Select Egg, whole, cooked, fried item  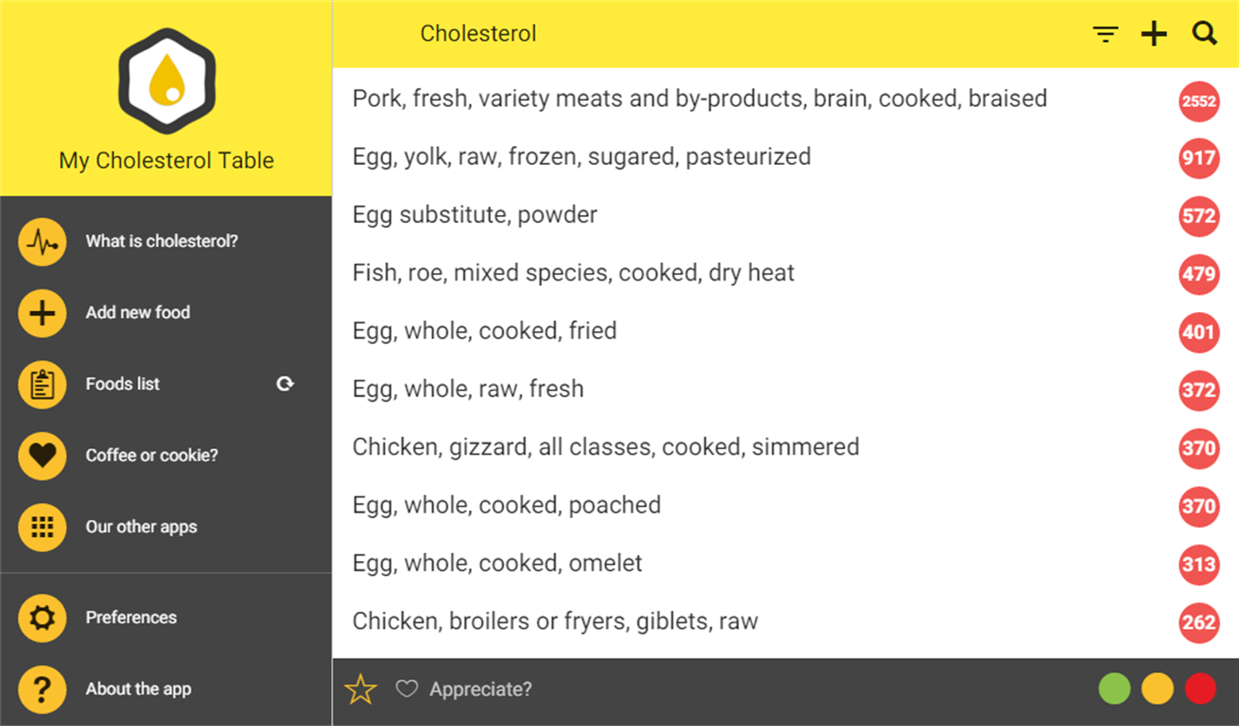[484, 332]
